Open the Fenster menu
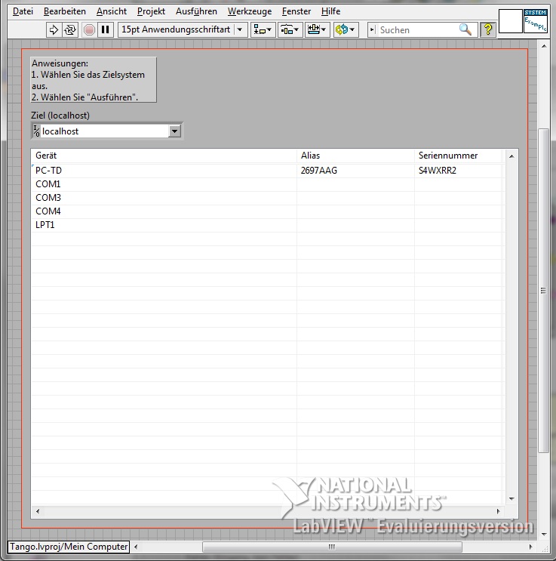556x561 pixels. coord(296,11)
